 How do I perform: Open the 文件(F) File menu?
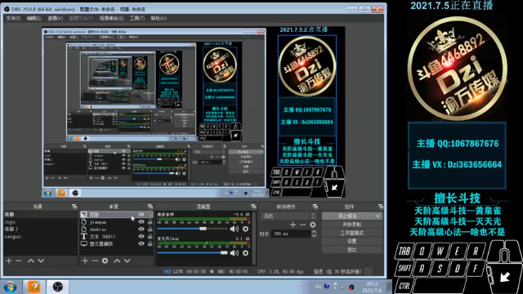pos(13,18)
